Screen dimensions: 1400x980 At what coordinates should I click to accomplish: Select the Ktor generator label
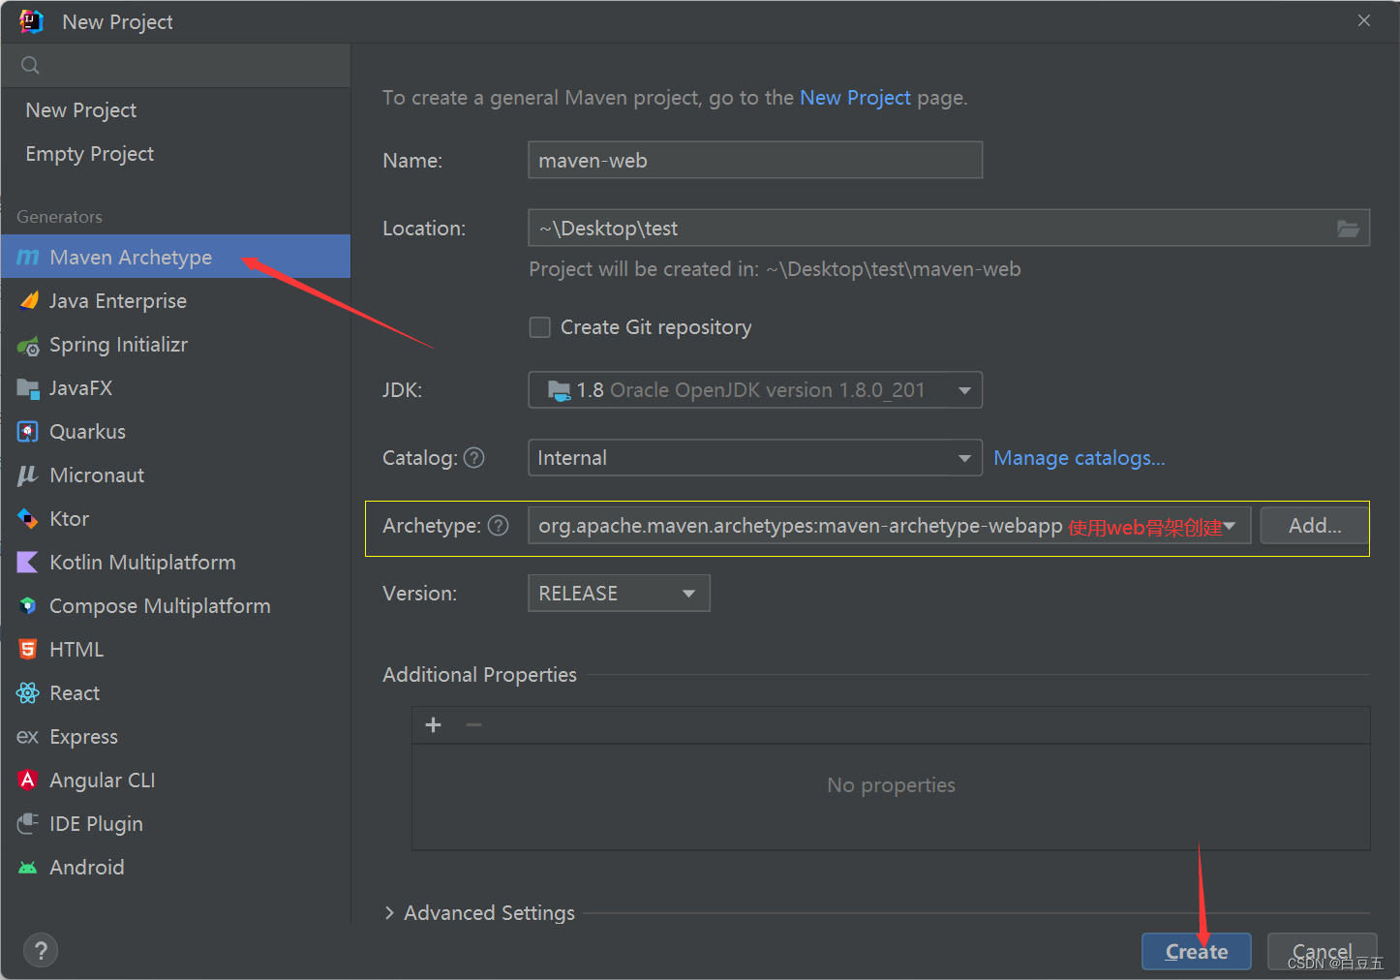pyautogui.click(x=69, y=519)
